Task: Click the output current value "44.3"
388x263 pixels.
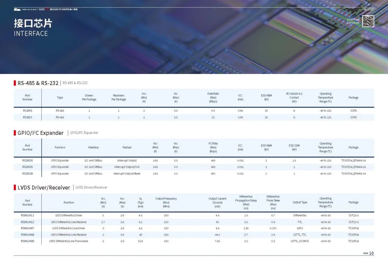Action: [217, 235]
